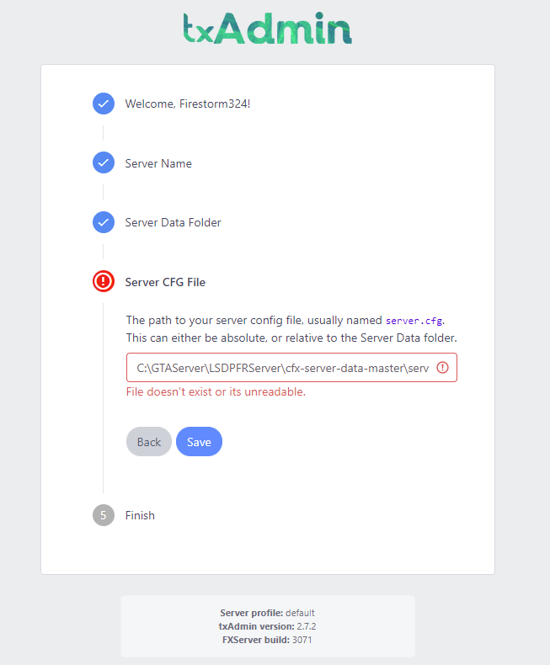Click the red error icon for Server CFG File

pyautogui.click(x=104, y=281)
